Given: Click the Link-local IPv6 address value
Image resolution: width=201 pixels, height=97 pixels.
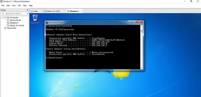Looking at the screenshot, I should point(108,40).
